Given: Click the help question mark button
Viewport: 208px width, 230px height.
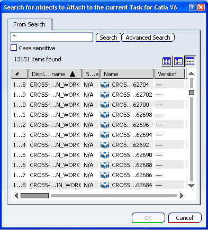Looking at the screenshot, I should [192, 7].
